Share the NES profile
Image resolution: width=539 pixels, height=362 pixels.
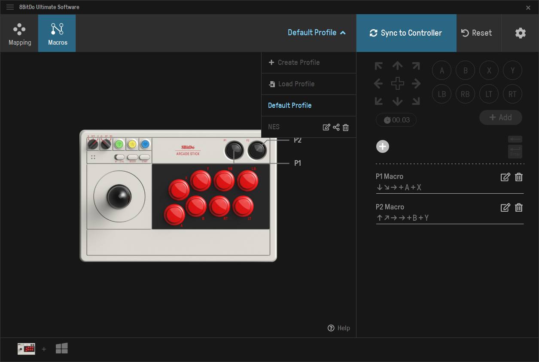click(336, 127)
